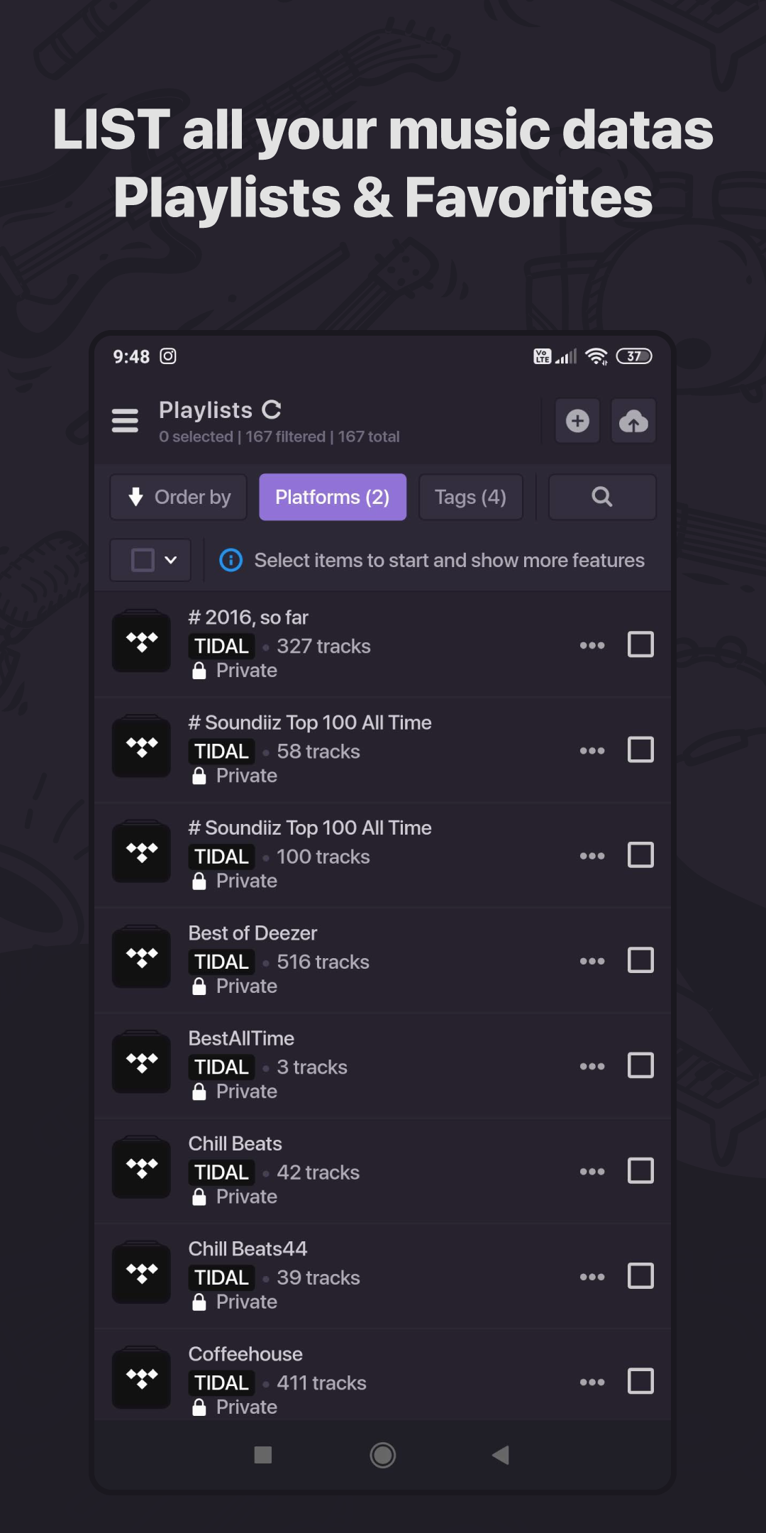766x1533 pixels.
Task: Select the BestAllTime playlist checkbox
Action: pos(640,1065)
